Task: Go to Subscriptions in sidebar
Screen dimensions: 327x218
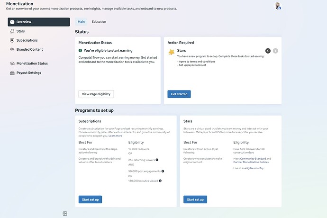Action: [x=27, y=40]
